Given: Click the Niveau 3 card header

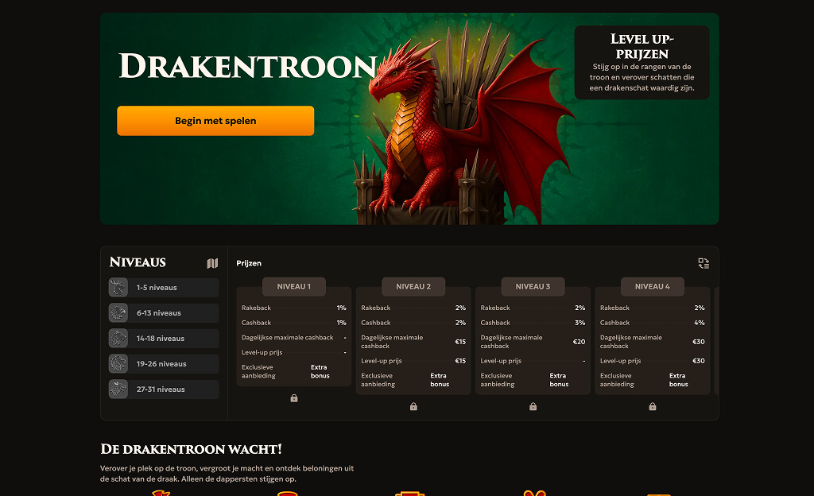Looking at the screenshot, I should click(x=533, y=286).
